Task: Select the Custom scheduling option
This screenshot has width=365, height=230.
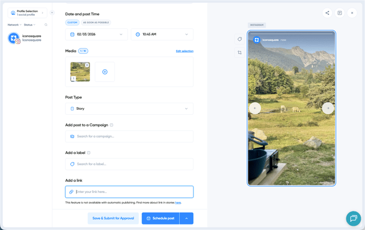Action: click(72, 23)
